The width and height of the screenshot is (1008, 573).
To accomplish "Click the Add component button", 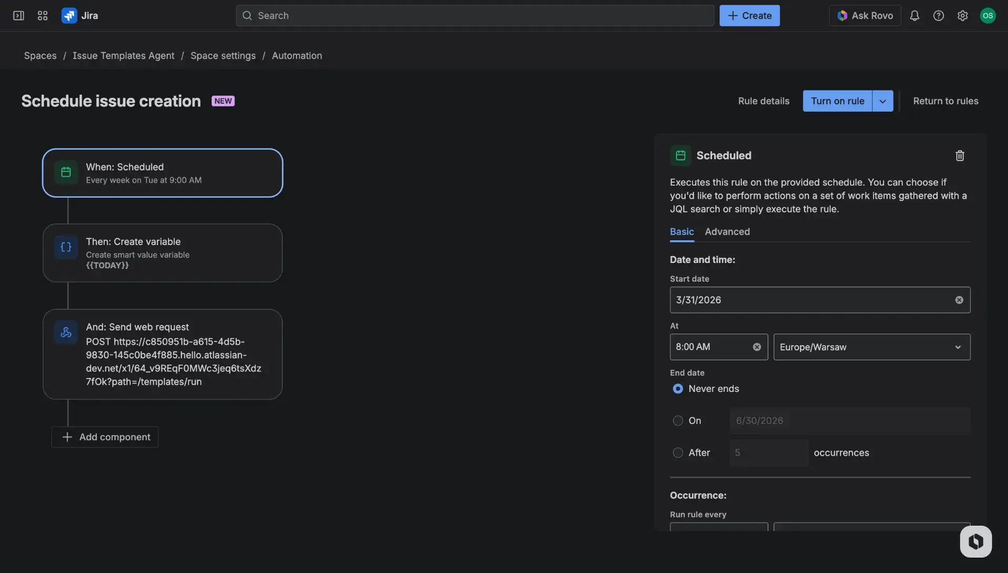I will coord(104,437).
